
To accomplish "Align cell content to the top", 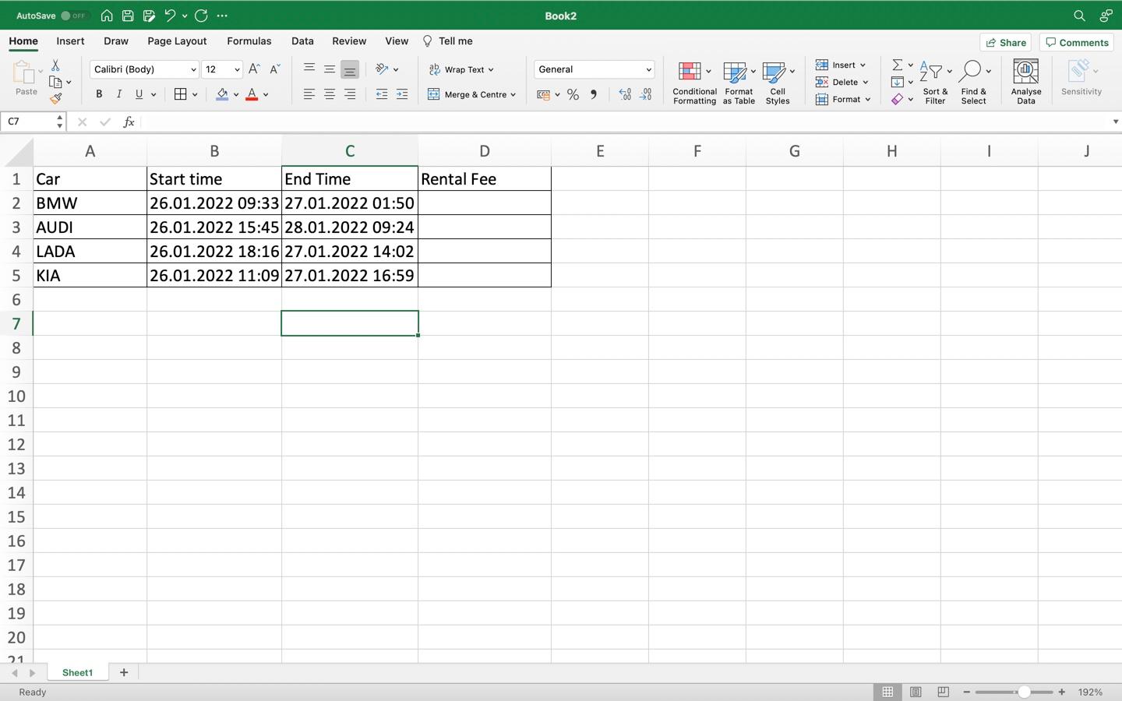I will coord(309,69).
